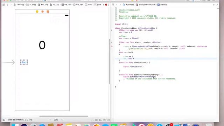The width and height of the screenshot is (224, 126).
Task: Open the Ma...se) breadcrumb
Action: [x=55, y=5]
